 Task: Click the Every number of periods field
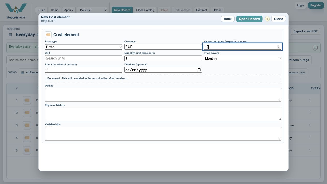[x=84, y=70]
